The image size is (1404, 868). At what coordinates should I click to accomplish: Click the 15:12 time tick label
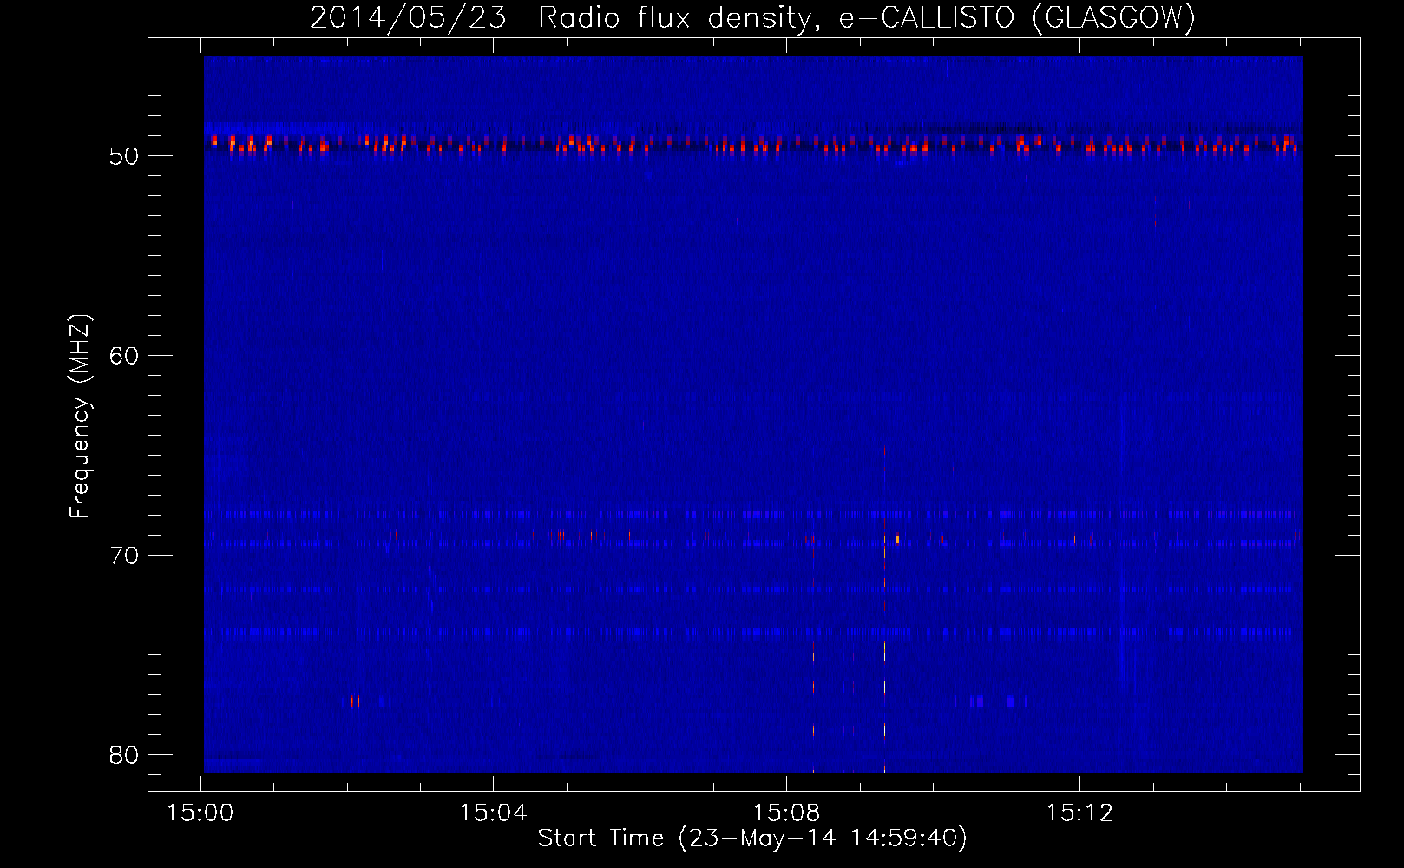(1079, 813)
